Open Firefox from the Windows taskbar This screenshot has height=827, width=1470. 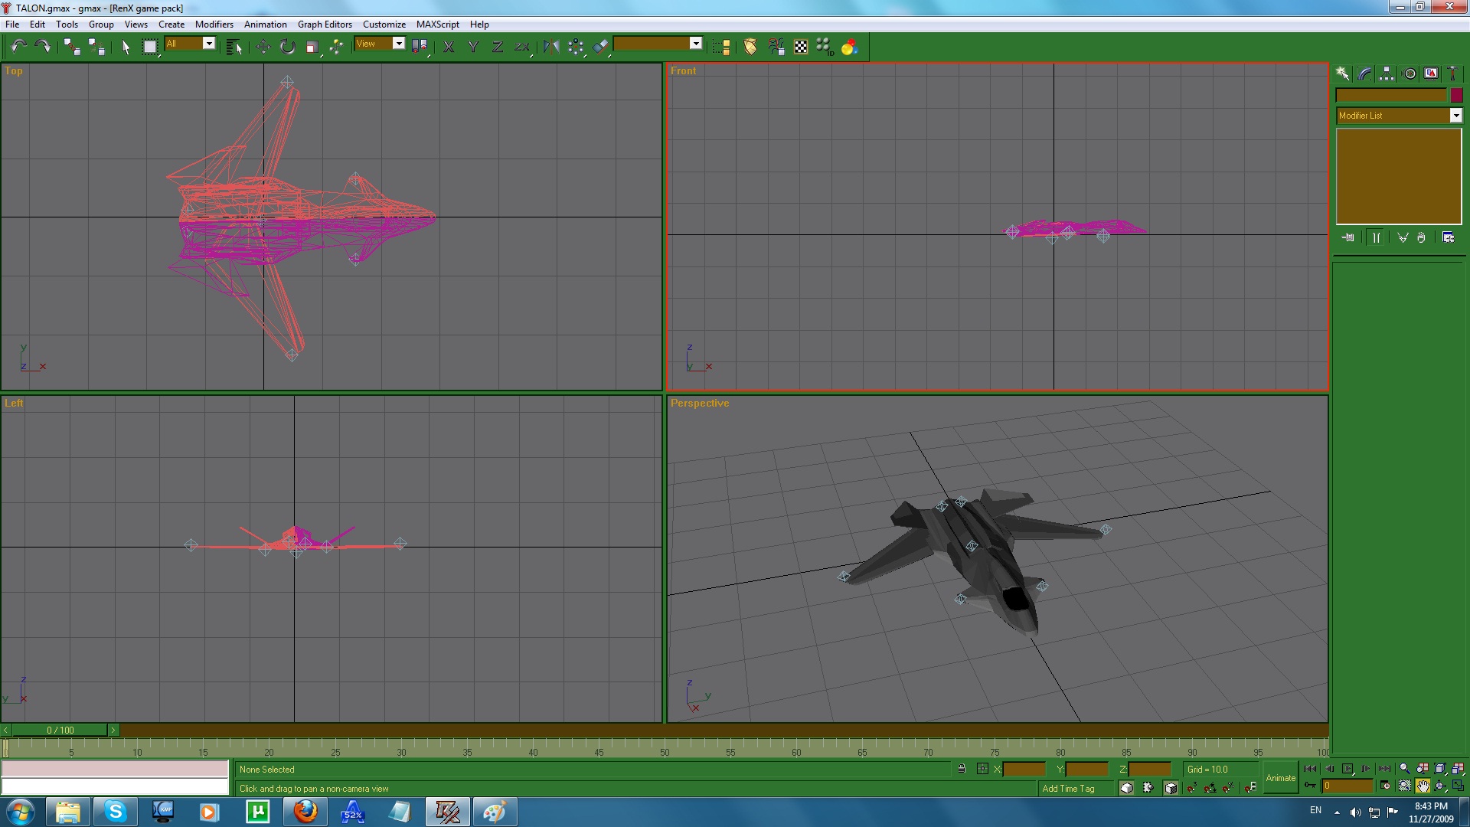click(305, 812)
